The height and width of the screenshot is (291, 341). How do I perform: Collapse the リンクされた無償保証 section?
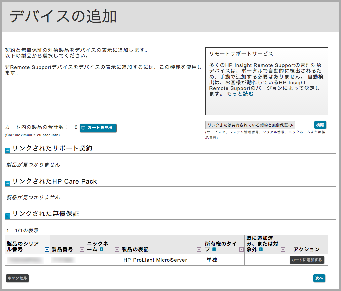click(8, 216)
